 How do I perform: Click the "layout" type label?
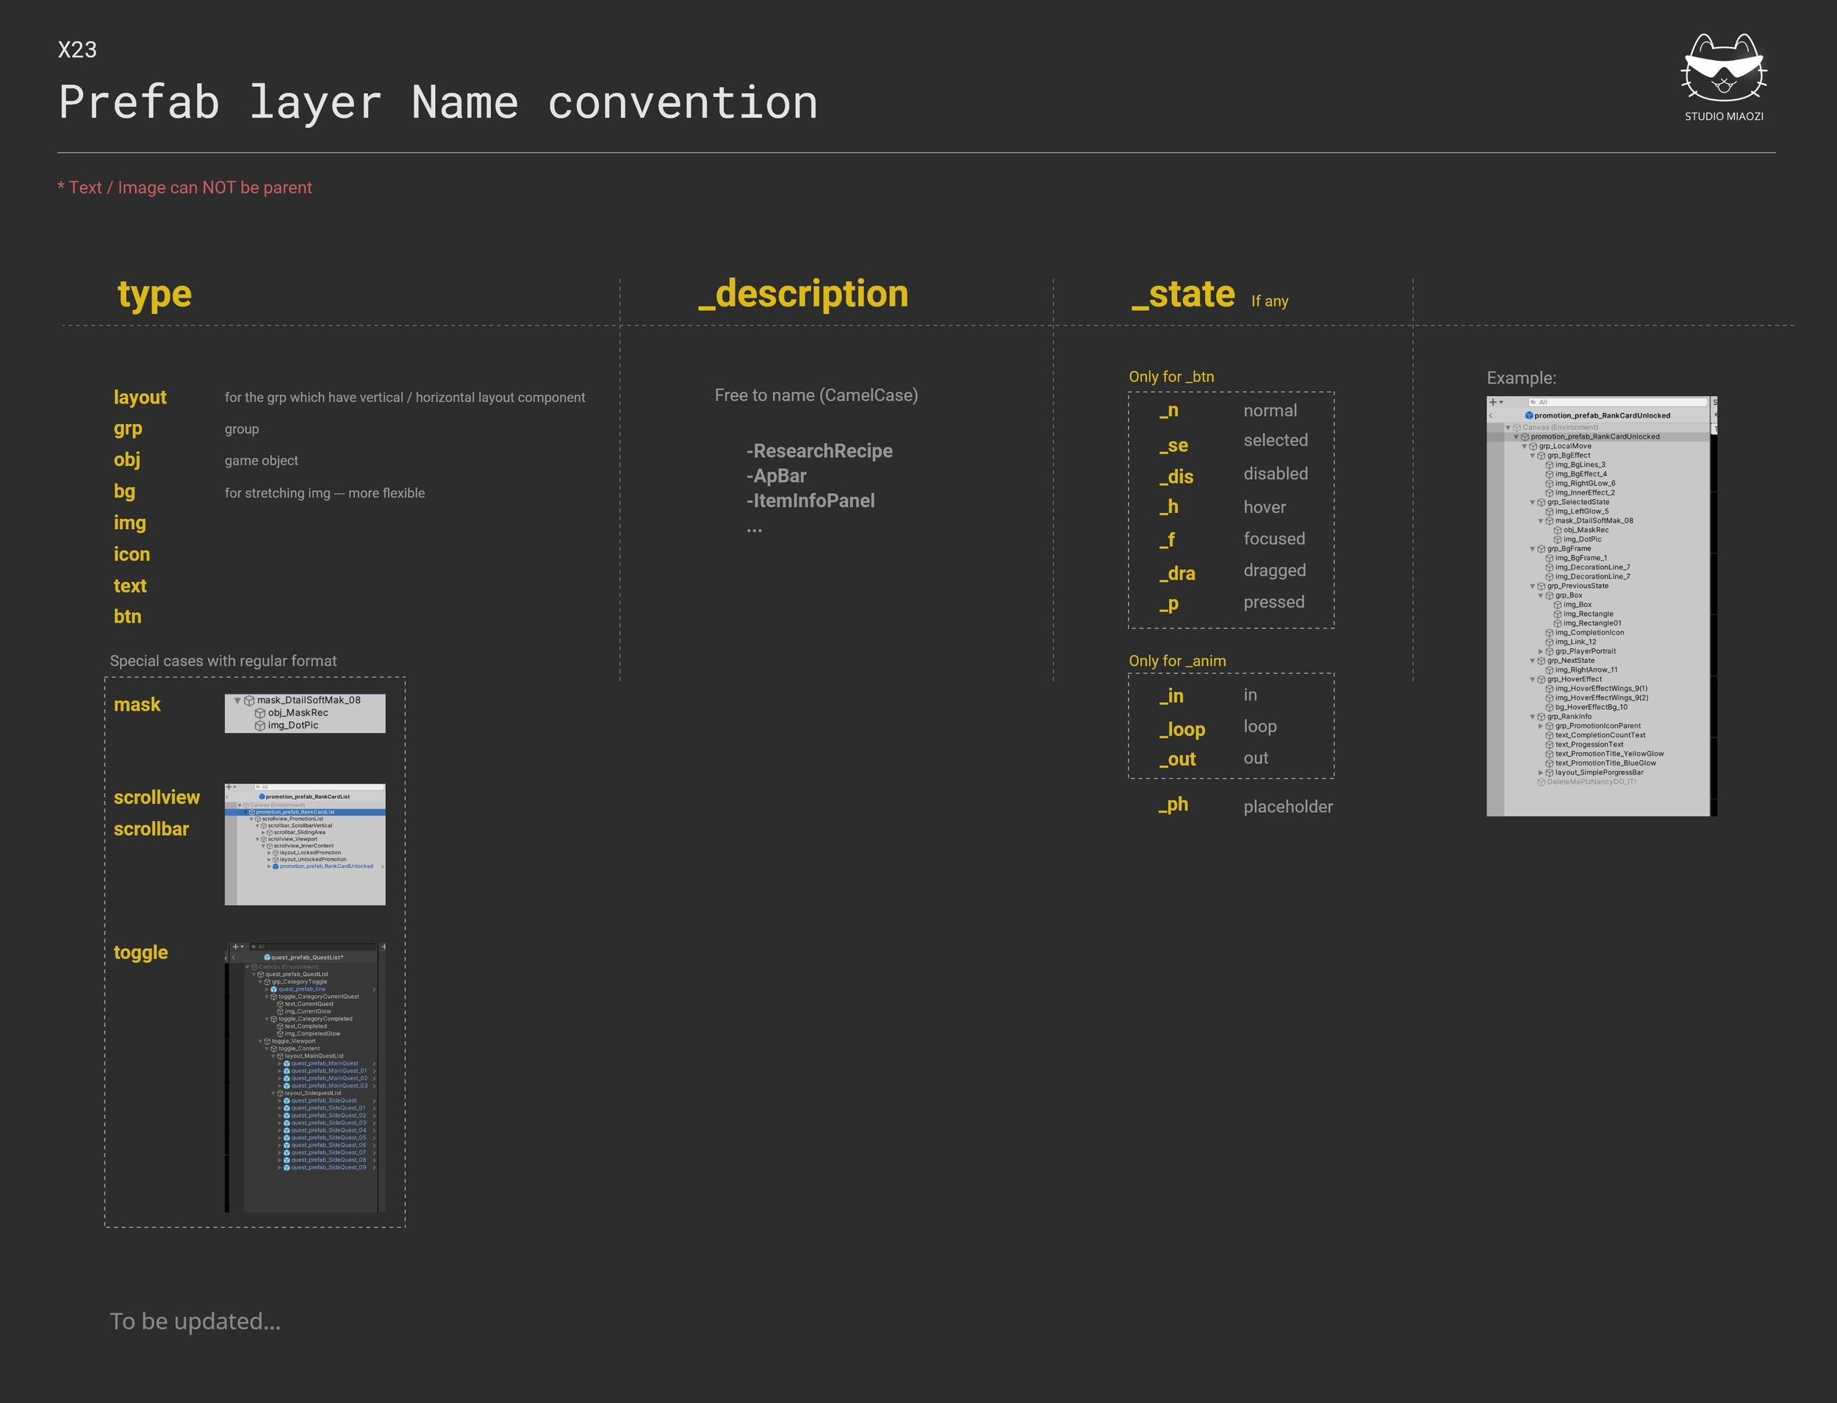pyautogui.click(x=140, y=398)
